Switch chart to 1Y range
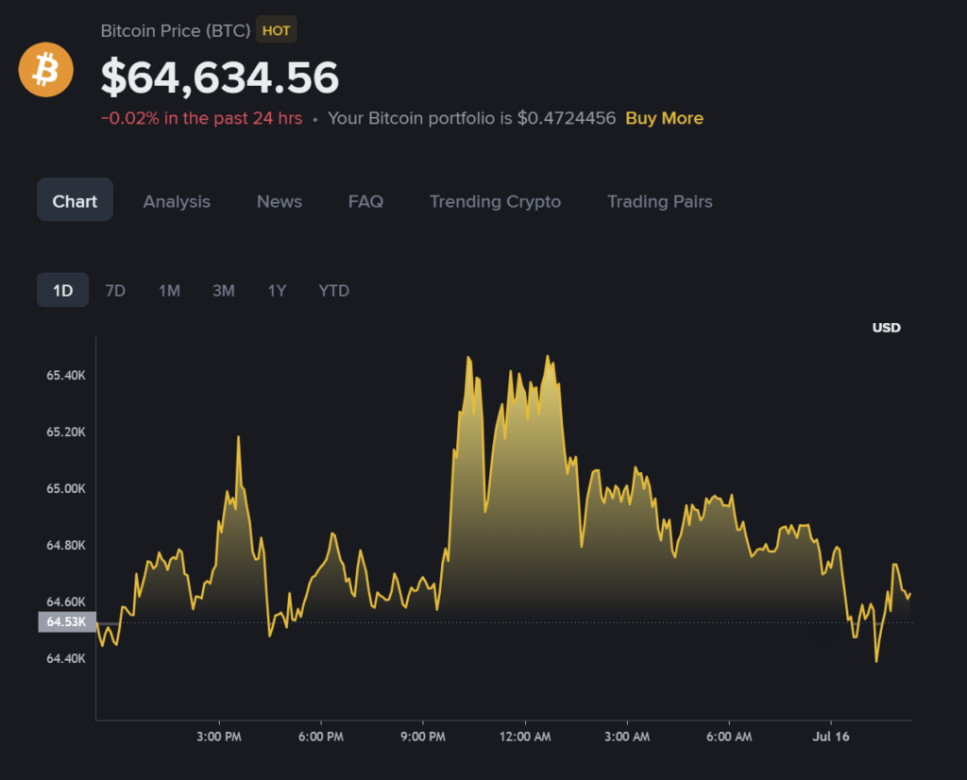 pyautogui.click(x=277, y=291)
